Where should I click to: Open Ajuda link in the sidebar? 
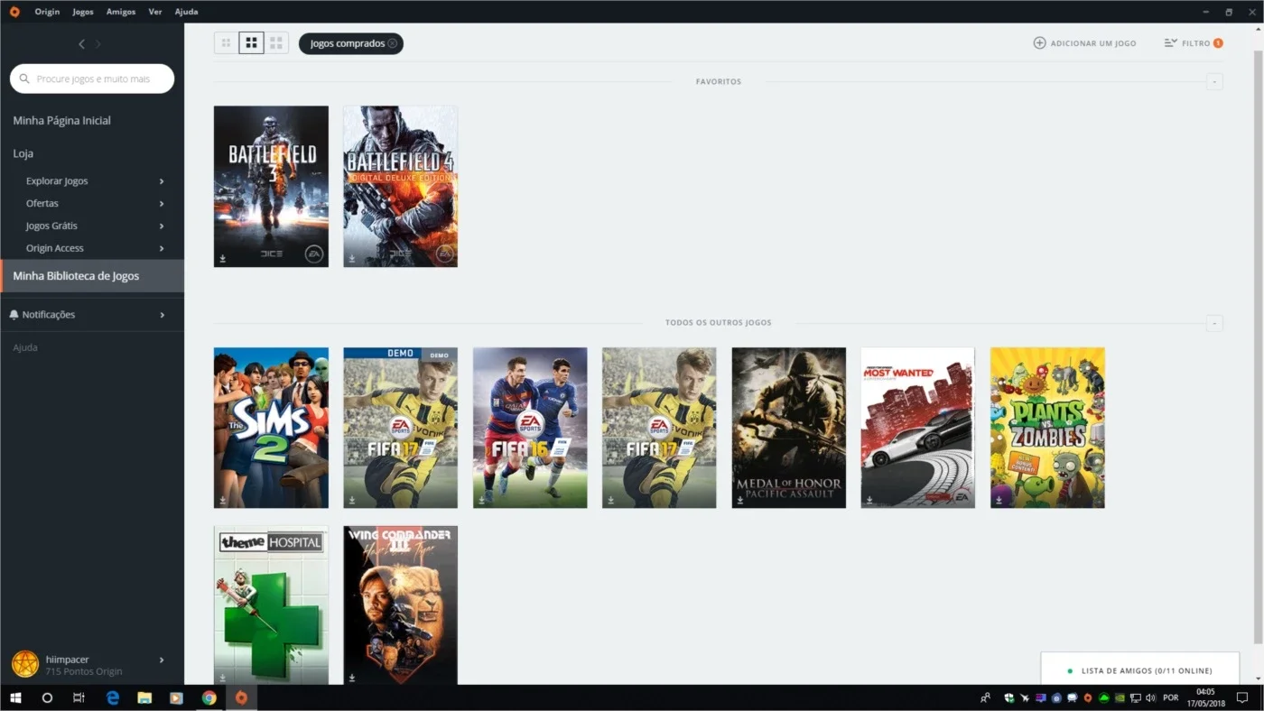[25, 347]
